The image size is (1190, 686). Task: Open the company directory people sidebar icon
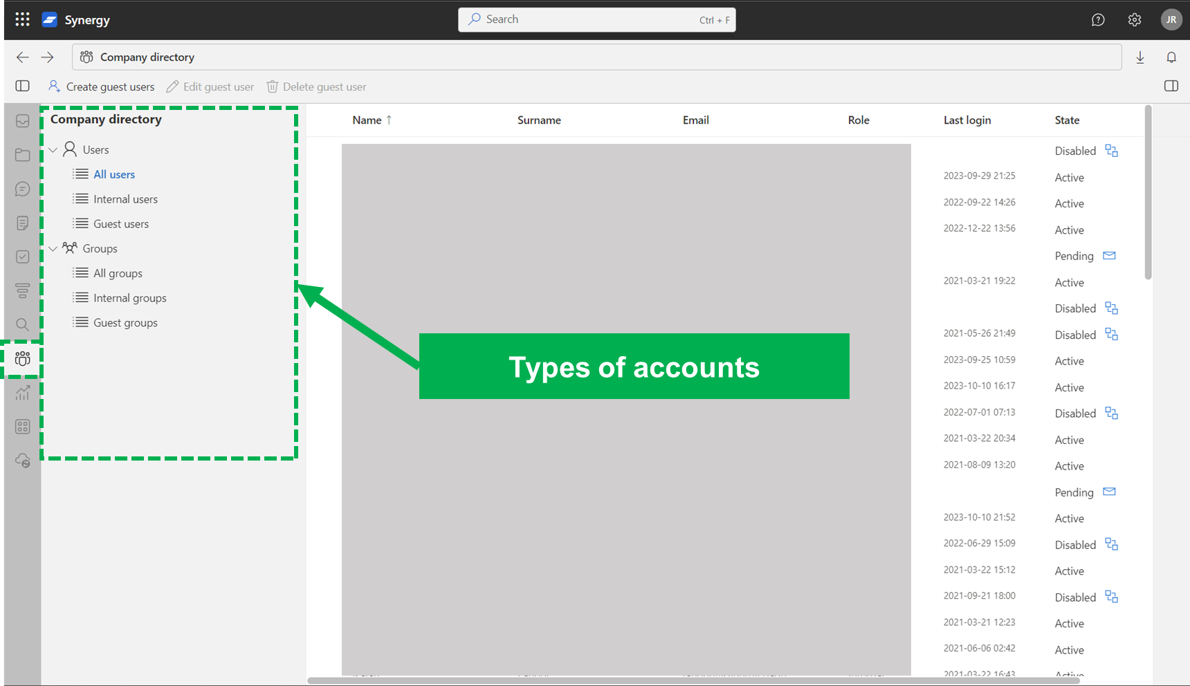(x=22, y=358)
